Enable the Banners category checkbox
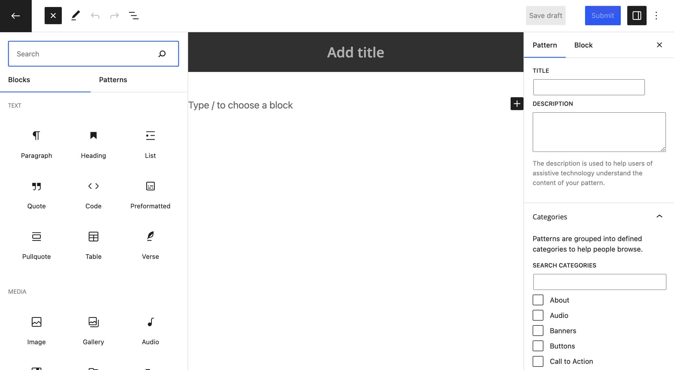674x370 pixels. (538, 330)
